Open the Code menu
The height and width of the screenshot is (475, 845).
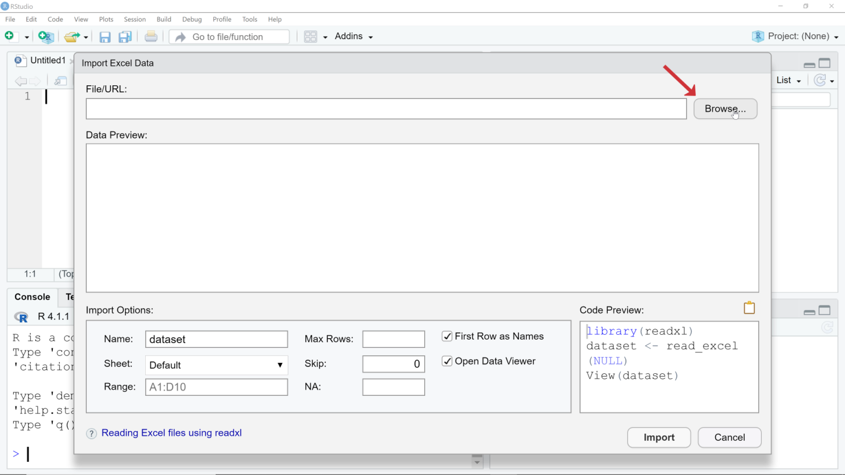click(55, 19)
